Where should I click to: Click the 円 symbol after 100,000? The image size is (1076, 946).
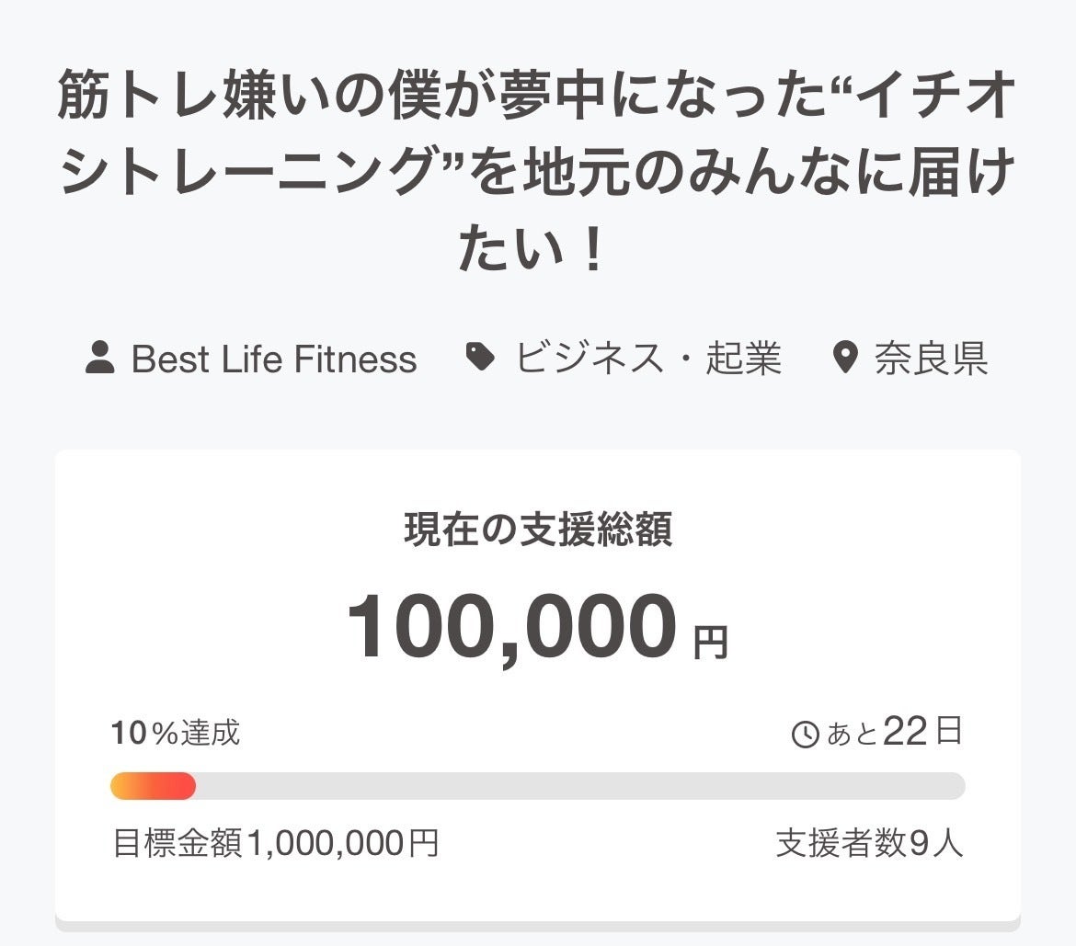click(710, 643)
